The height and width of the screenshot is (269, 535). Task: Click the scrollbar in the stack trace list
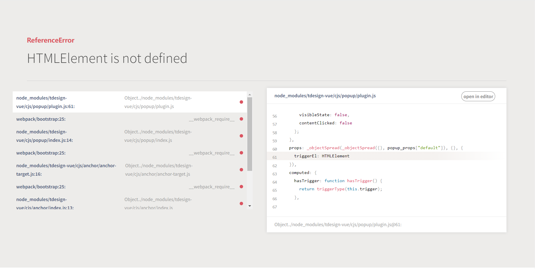click(250, 133)
